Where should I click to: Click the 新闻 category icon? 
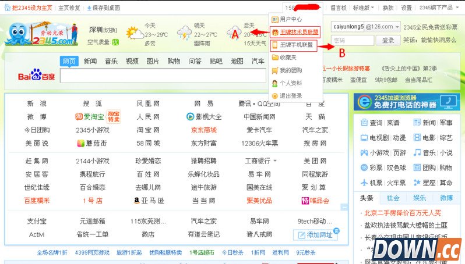(x=417, y=123)
